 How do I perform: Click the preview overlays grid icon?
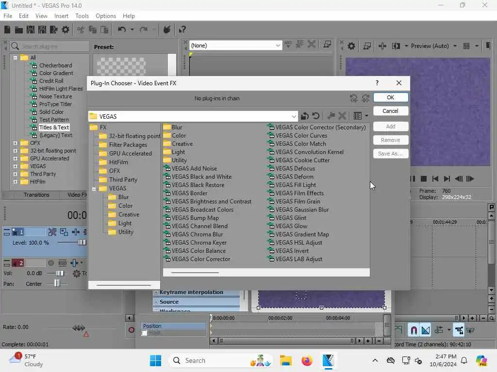466,46
